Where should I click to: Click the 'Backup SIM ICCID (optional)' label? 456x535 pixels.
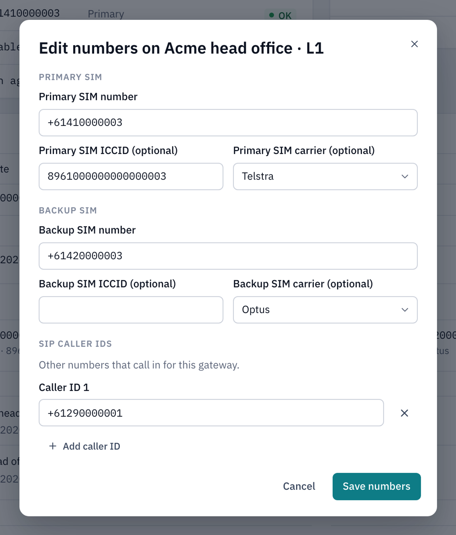(107, 284)
